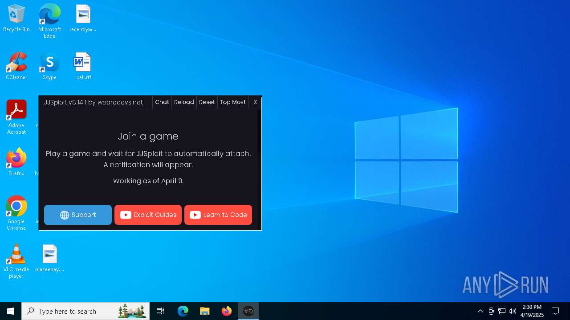Open the clock showing 2:30 PM

coord(532,311)
